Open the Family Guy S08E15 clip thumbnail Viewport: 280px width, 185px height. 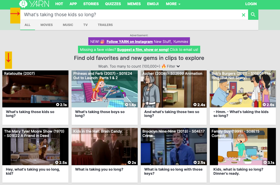tap(243, 146)
